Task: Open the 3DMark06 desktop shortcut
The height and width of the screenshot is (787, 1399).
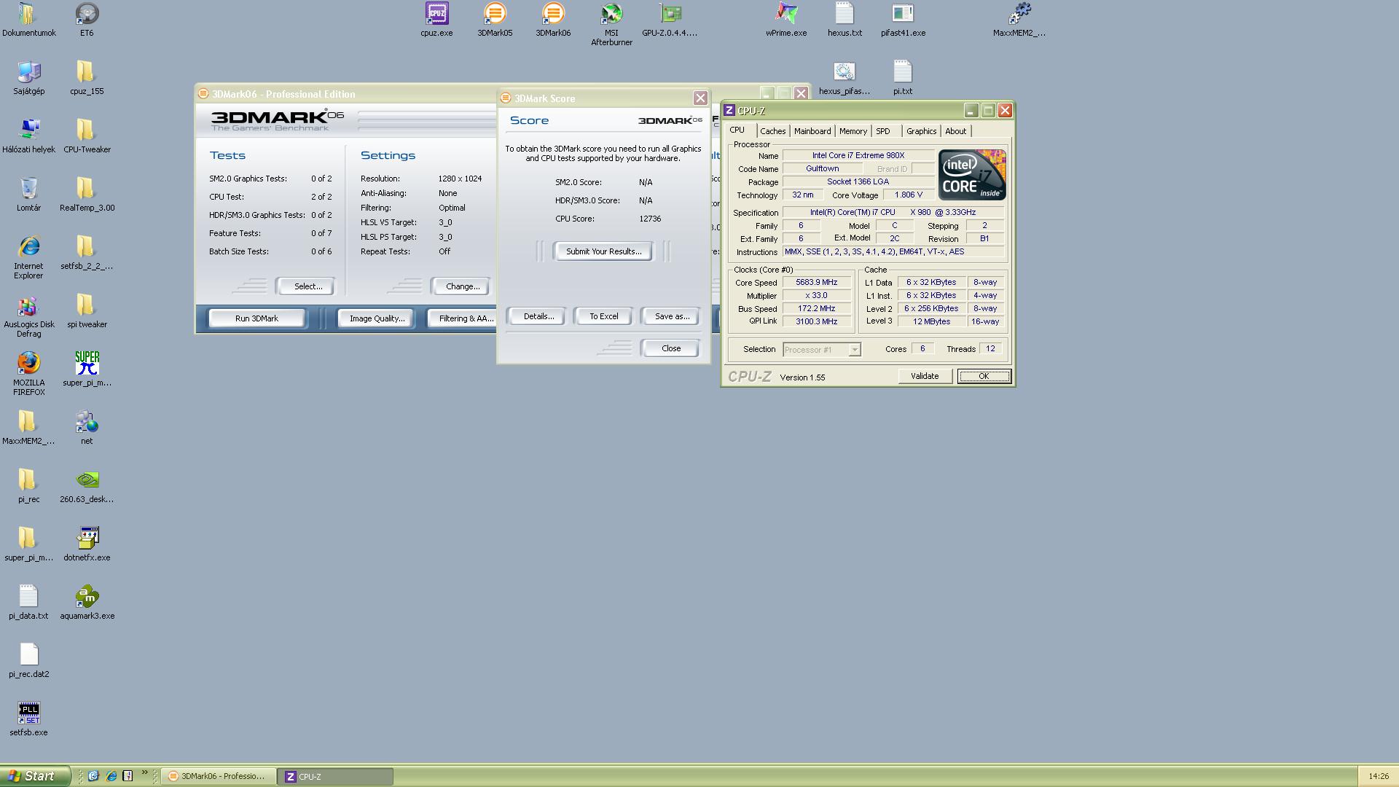Action: (x=553, y=19)
